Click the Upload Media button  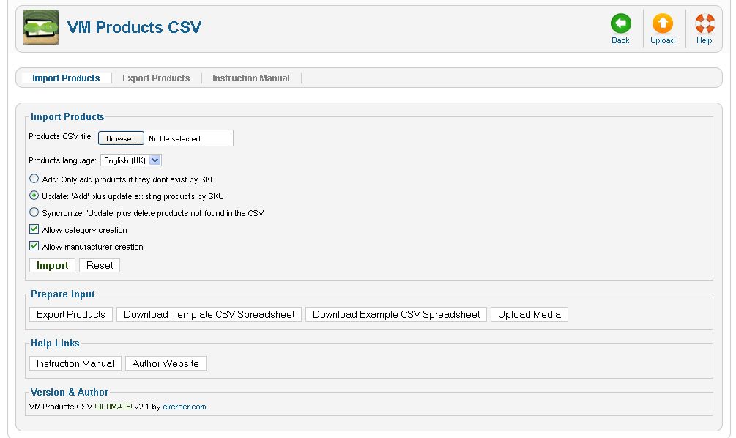[x=529, y=314]
